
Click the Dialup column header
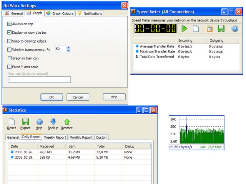click(x=136, y=146)
